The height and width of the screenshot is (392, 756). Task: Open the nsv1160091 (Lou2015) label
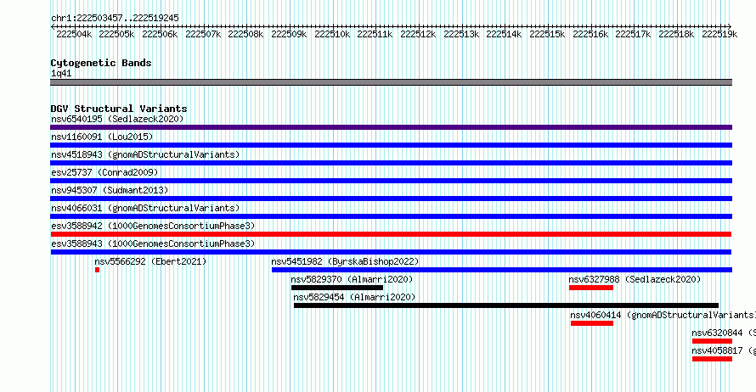[x=102, y=137]
